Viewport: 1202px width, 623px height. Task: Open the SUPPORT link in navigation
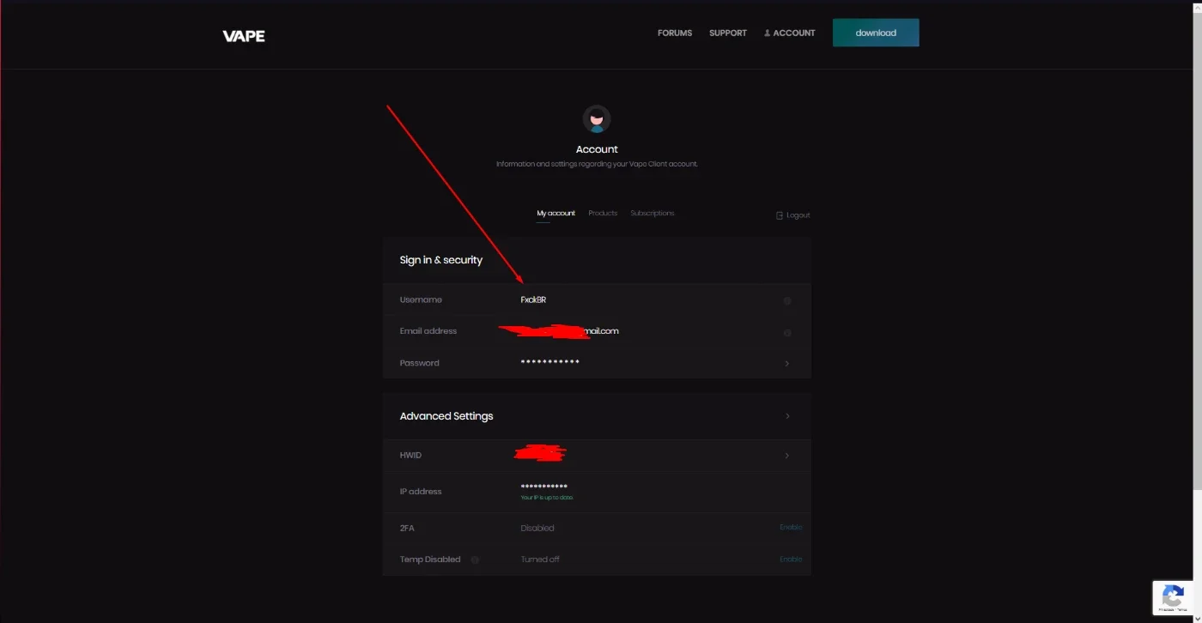(728, 33)
